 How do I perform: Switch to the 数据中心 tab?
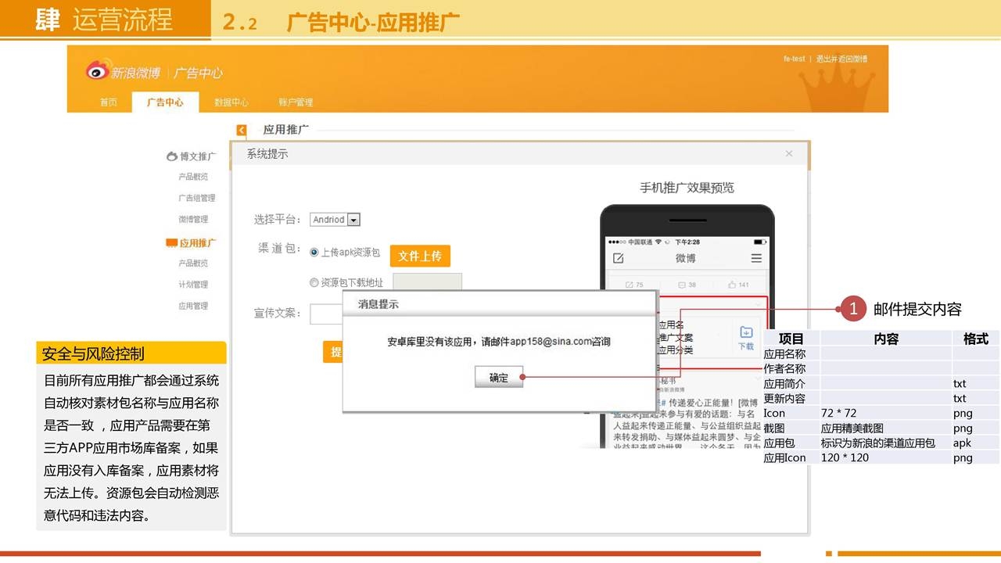click(x=231, y=102)
